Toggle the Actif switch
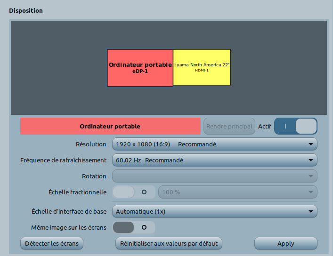333x256 pixels. click(x=295, y=126)
